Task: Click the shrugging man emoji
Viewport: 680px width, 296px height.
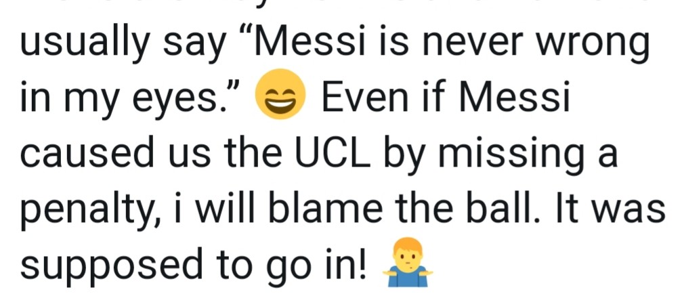Action: (407, 262)
